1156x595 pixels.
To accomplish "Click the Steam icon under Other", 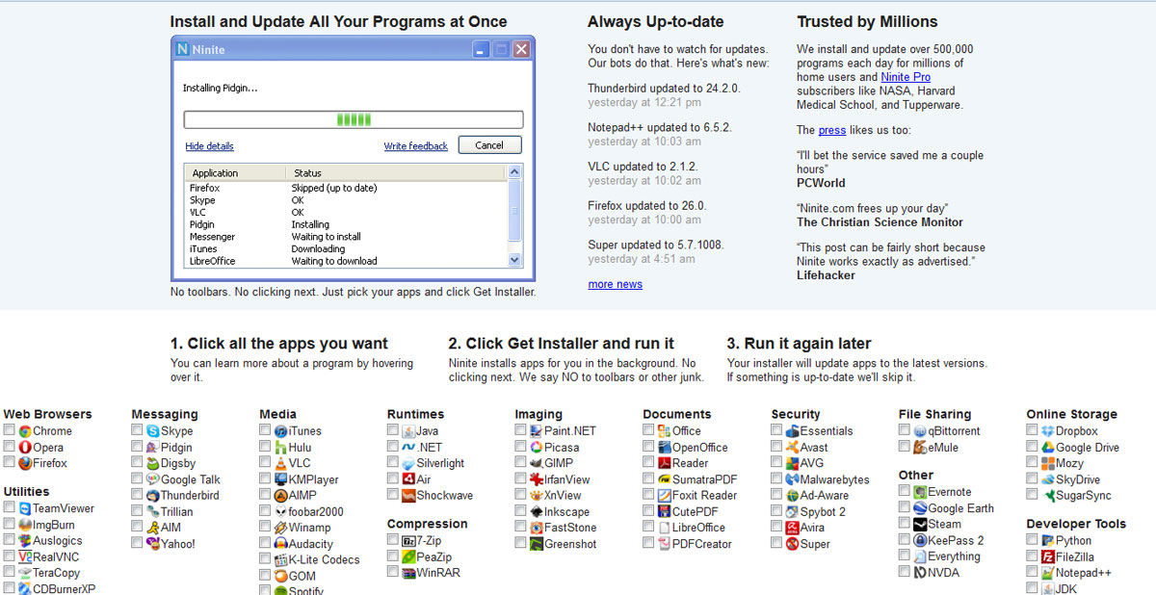I will (920, 525).
